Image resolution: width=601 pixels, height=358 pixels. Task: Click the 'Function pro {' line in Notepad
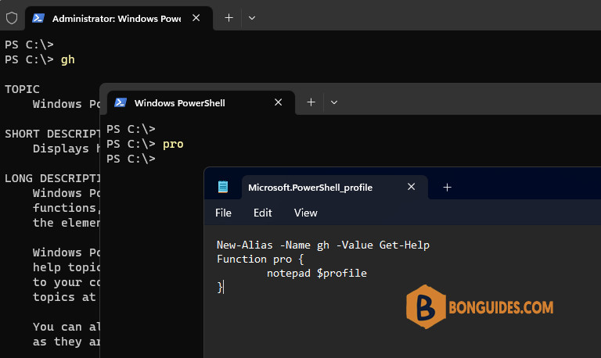[261, 260]
